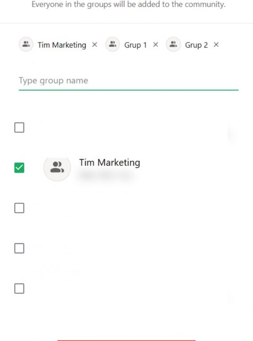The width and height of the screenshot is (253, 341).
Task: Click the large Tim Marketing group avatar in list
Action: [57, 167]
